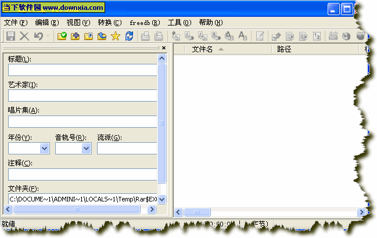Click the 就绪 status bar text
Viewport: 377px width, 238px height.
click(8, 224)
